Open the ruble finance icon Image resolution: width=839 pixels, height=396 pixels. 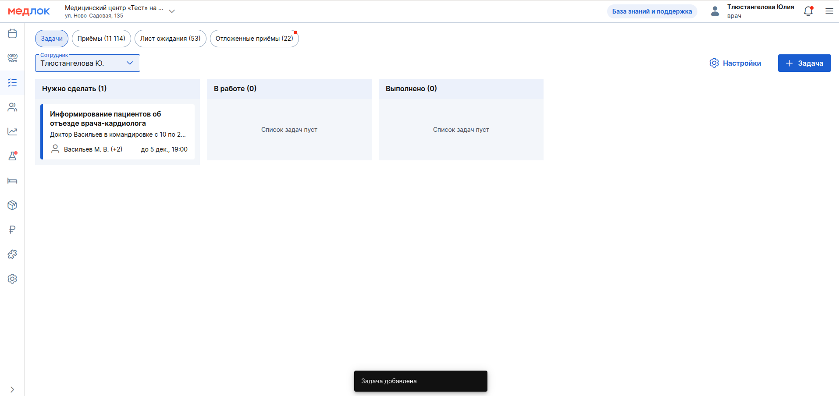click(12, 230)
